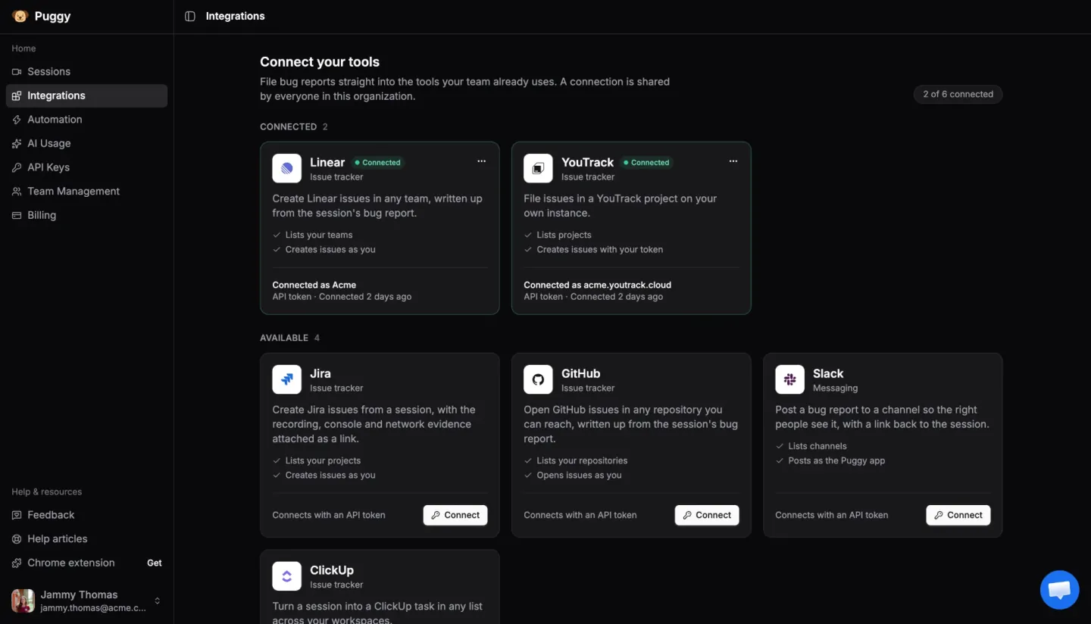Click the YouTrack logo icon
1091x624 pixels.
point(538,168)
